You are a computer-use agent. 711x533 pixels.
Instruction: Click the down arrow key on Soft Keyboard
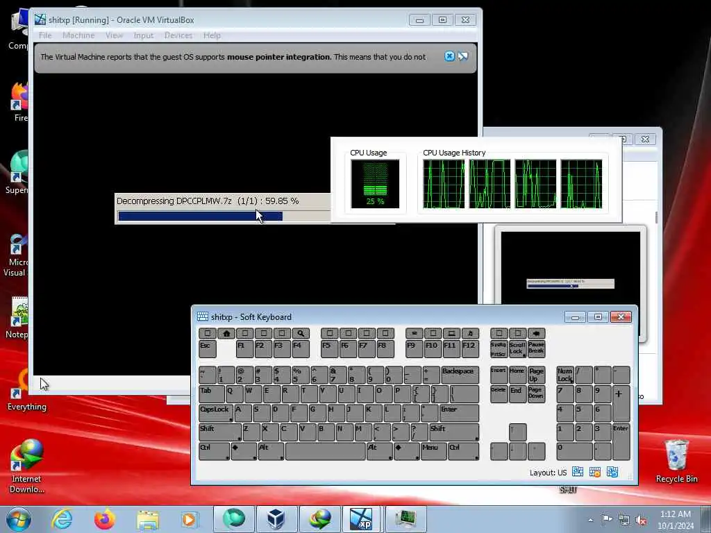coord(517,451)
